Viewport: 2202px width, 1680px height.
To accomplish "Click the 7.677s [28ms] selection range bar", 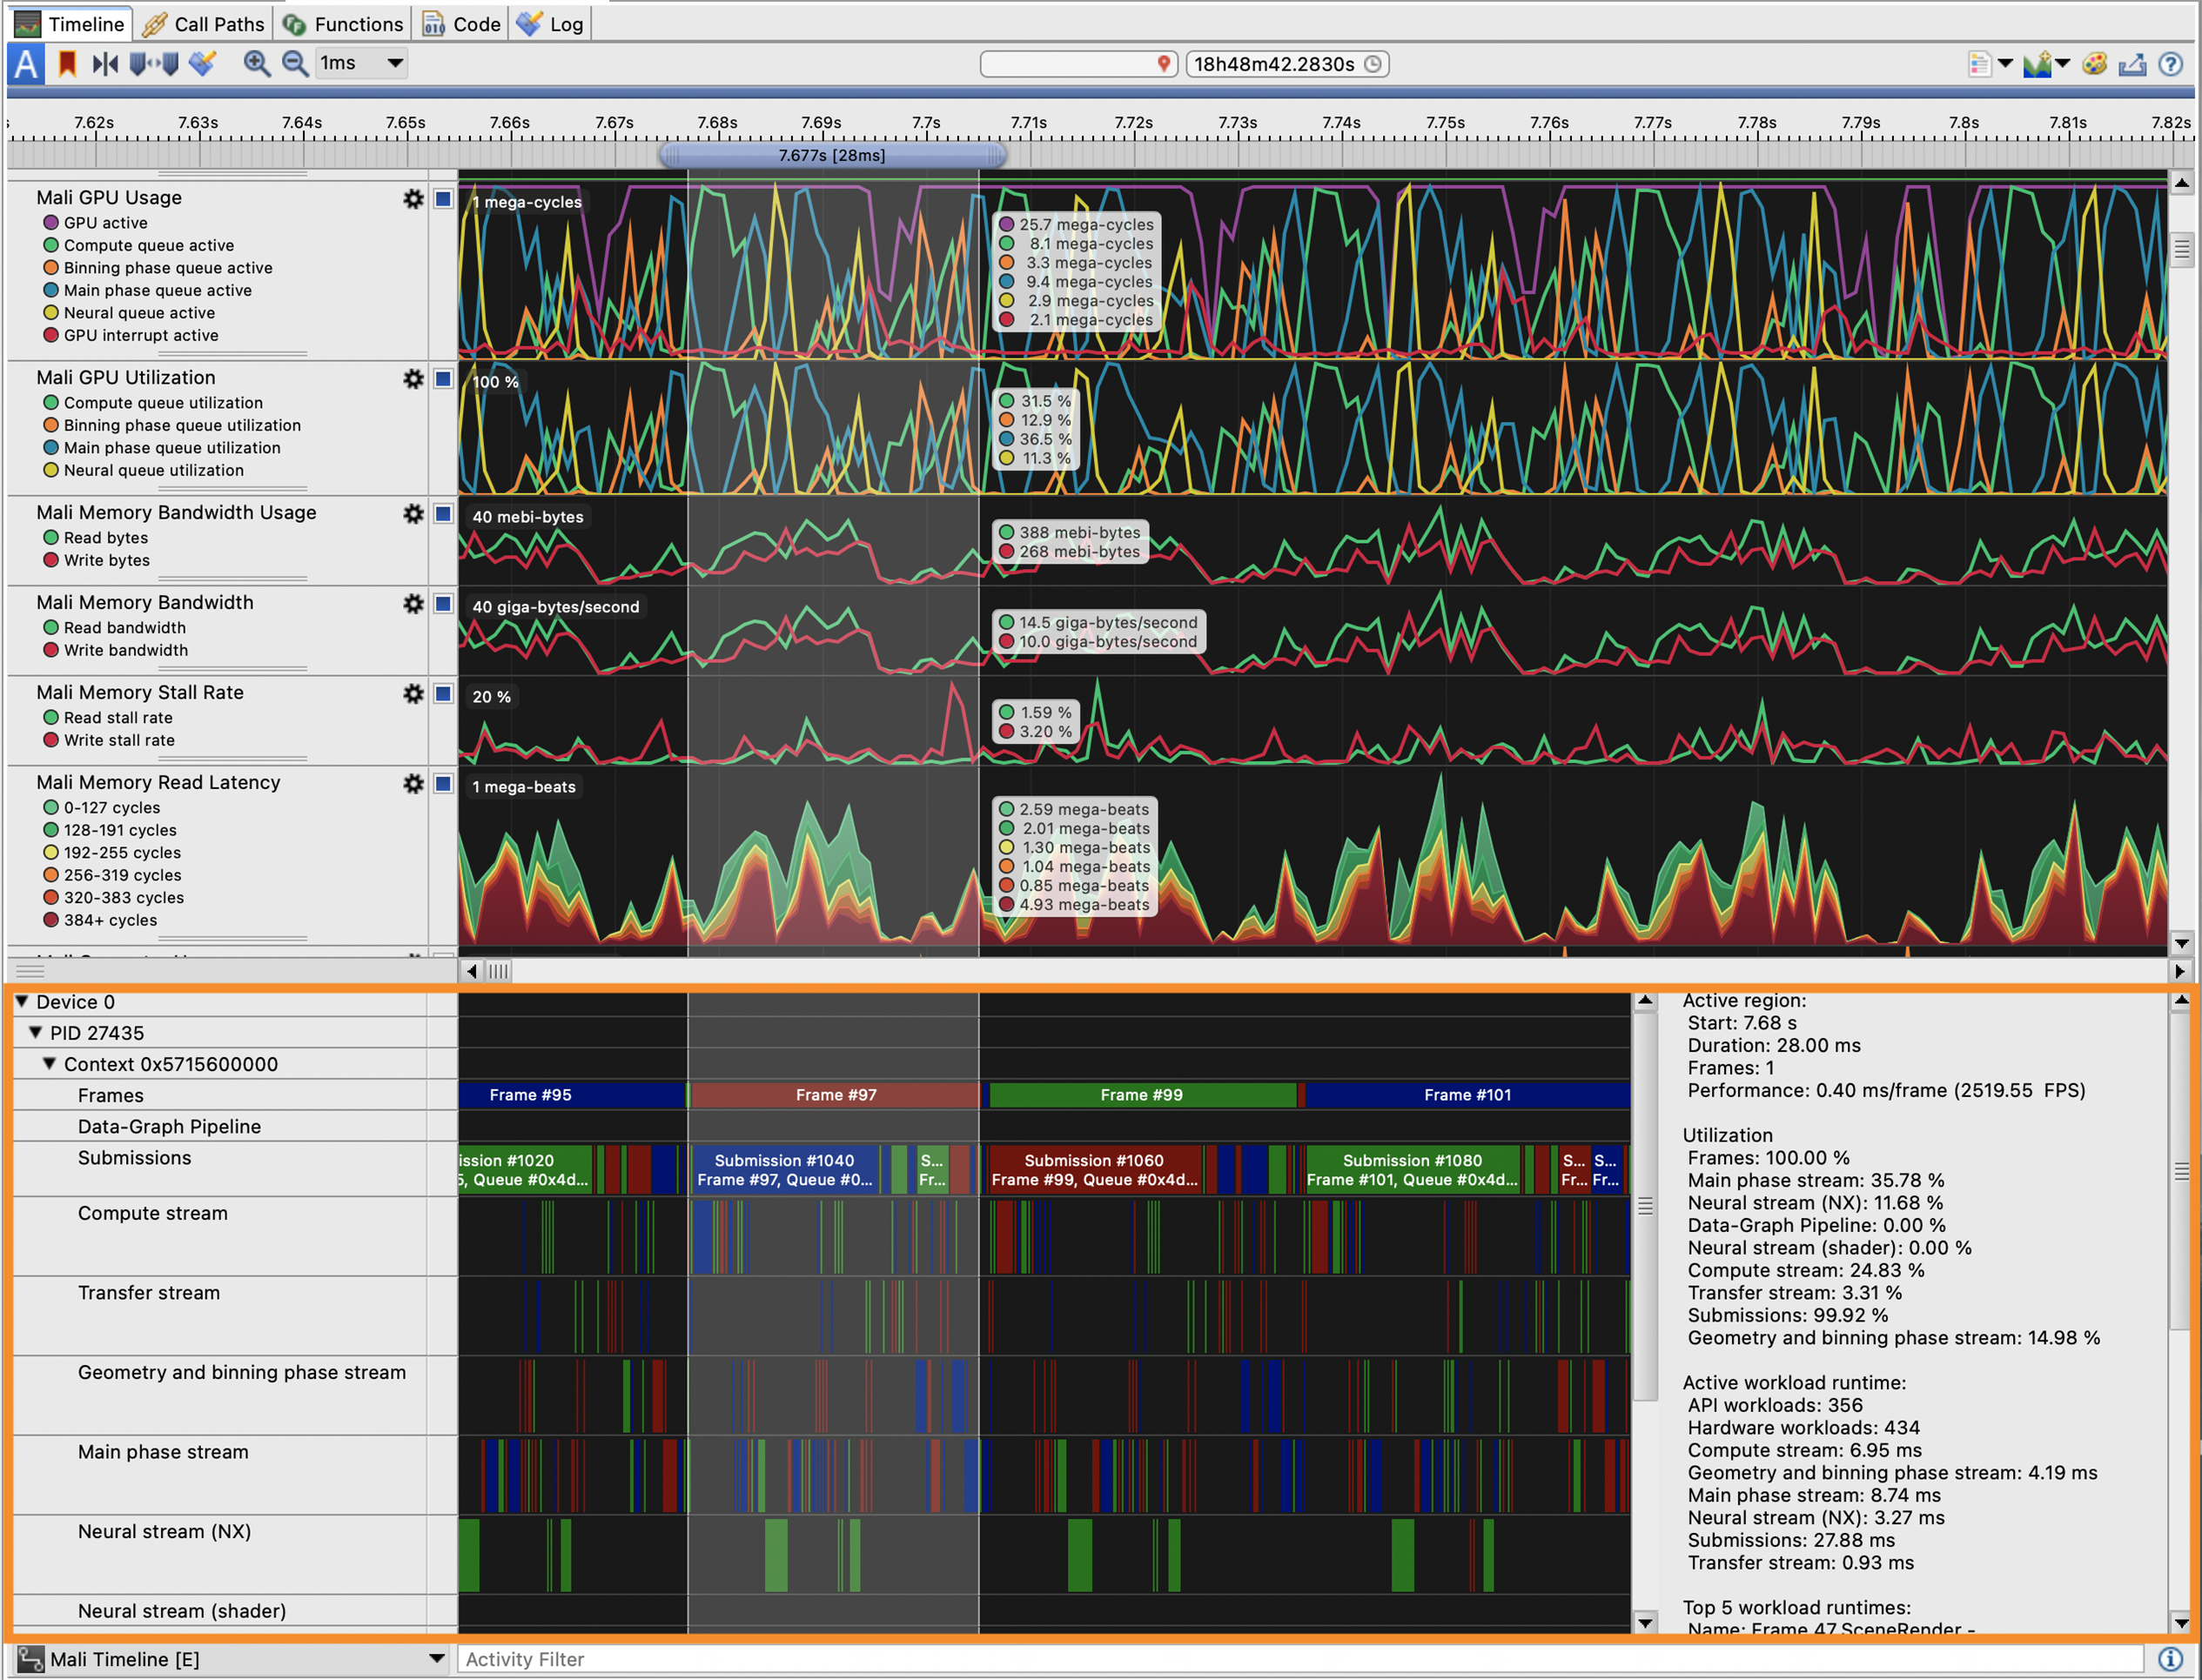I will point(832,155).
